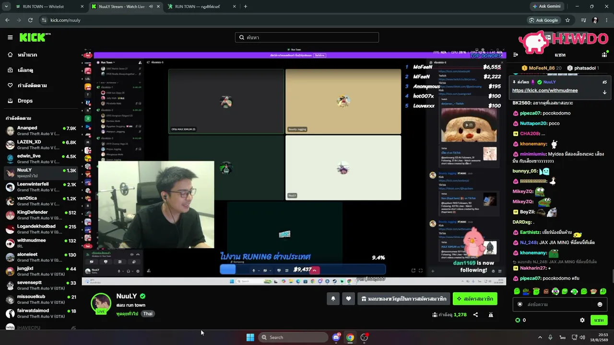The height and width of the screenshot is (345, 614).
Task: Collapse the chat panel
Action: [516, 55]
